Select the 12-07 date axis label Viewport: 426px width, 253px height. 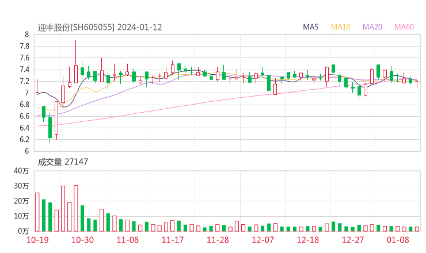(263, 240)
